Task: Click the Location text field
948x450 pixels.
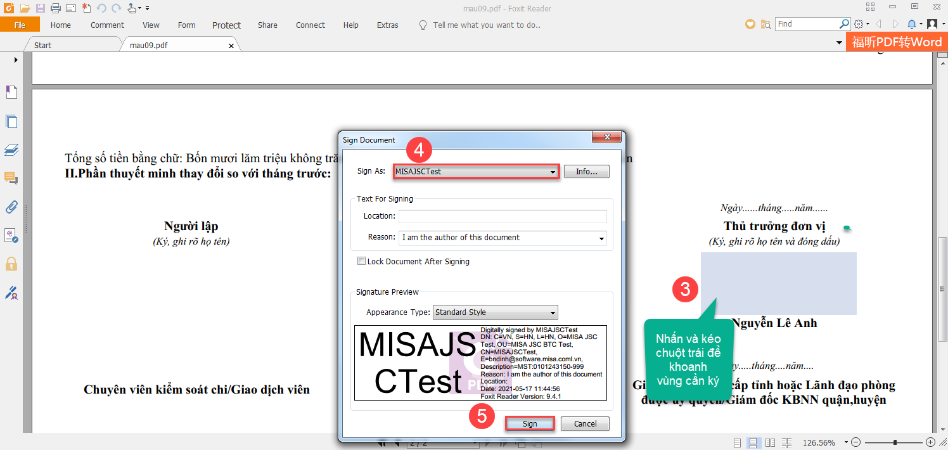Action: click(502, 217)
